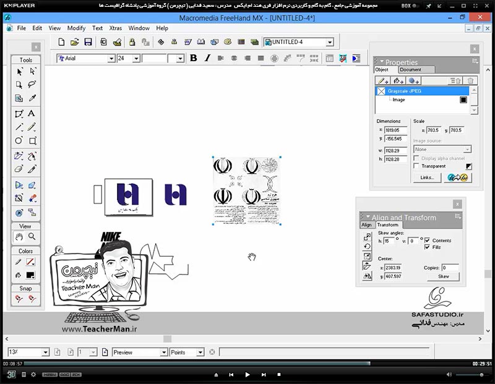495x384 pixels.
Task: Open the Points units dropdown
Action: pos(200,352)
